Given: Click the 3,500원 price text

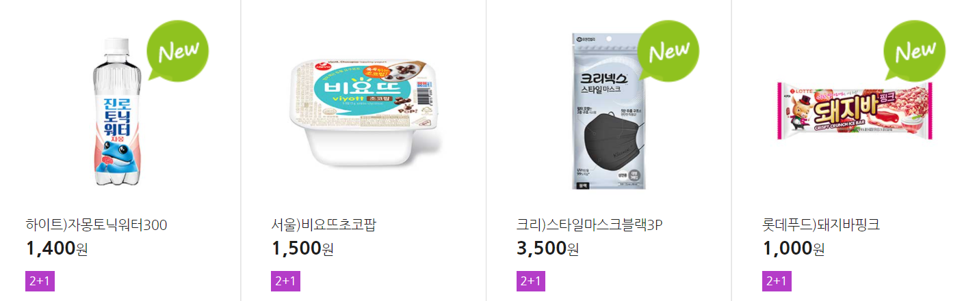Looking at the screenshot, I should pyautogui.click(x=548, y=249).
